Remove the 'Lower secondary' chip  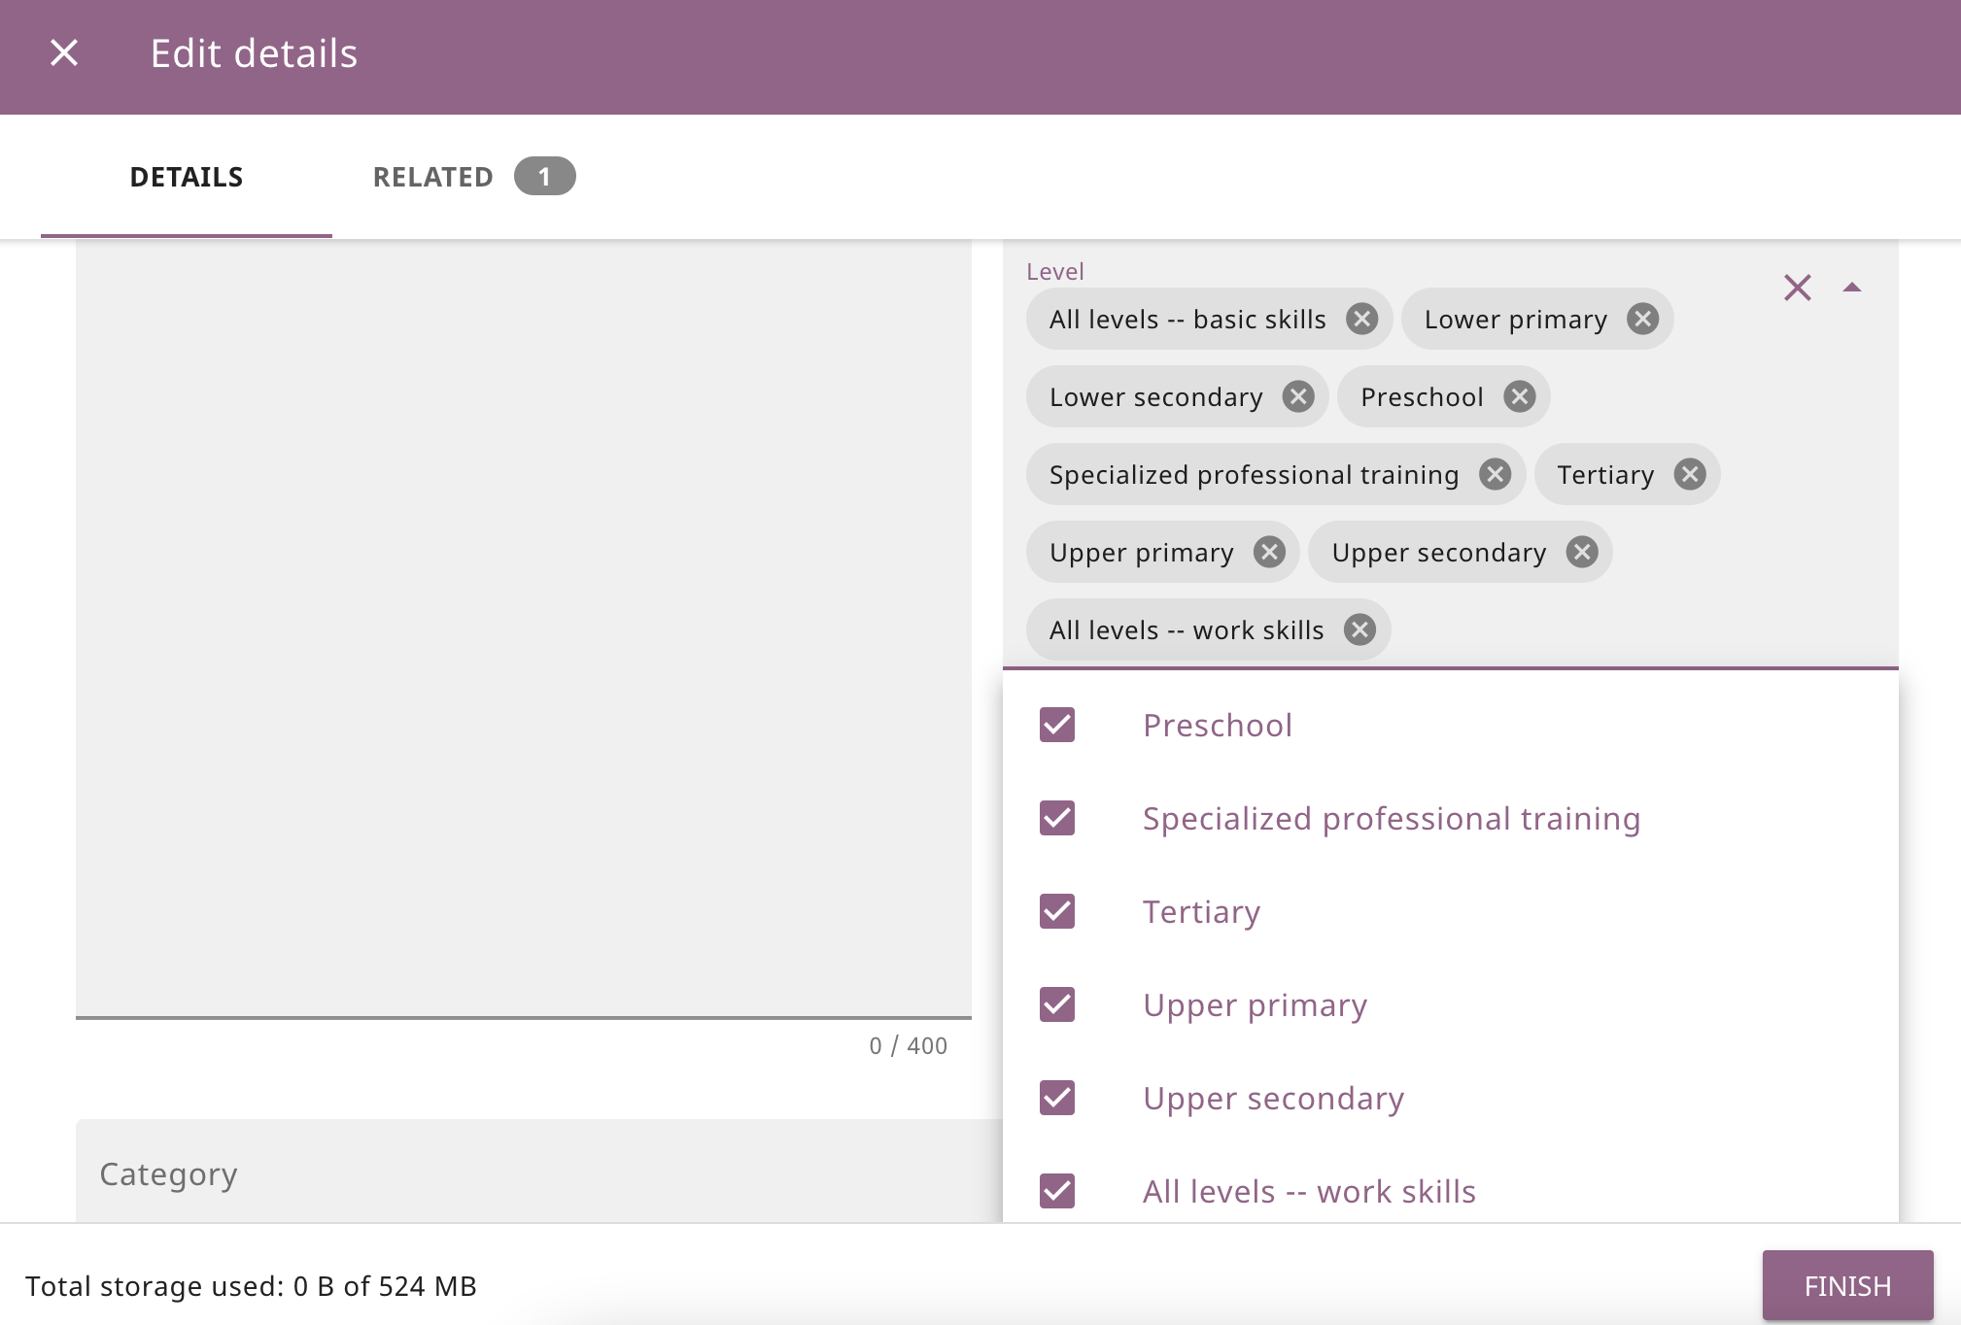point(1297,396)
